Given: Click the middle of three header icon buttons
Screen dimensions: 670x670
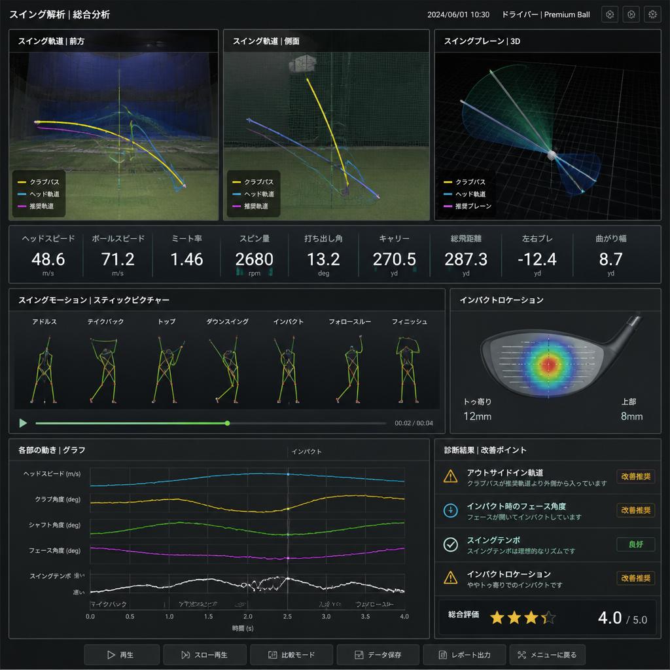Looking at the screenshot, I should tap(631, 14).
